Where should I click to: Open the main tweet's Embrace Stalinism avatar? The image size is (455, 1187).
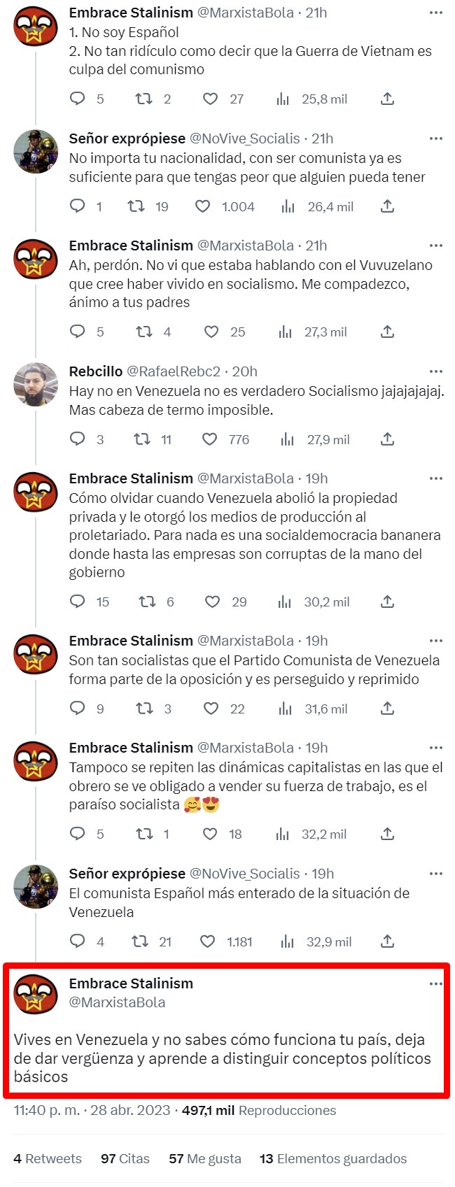36,996
